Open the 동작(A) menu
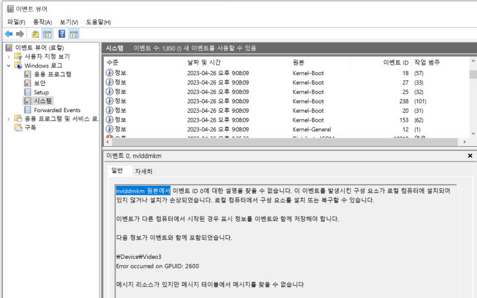The width and height of the screenshot is (477, 298). click(x=42, y=22)
